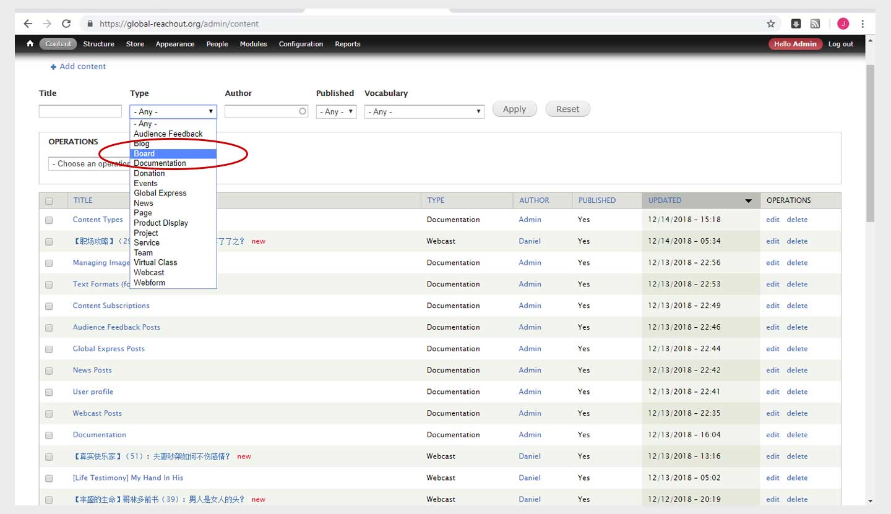The height and width of the screenshot is (514, 891).
Task: Open the Content Subscriptions title link
Action: click(111, 306)
